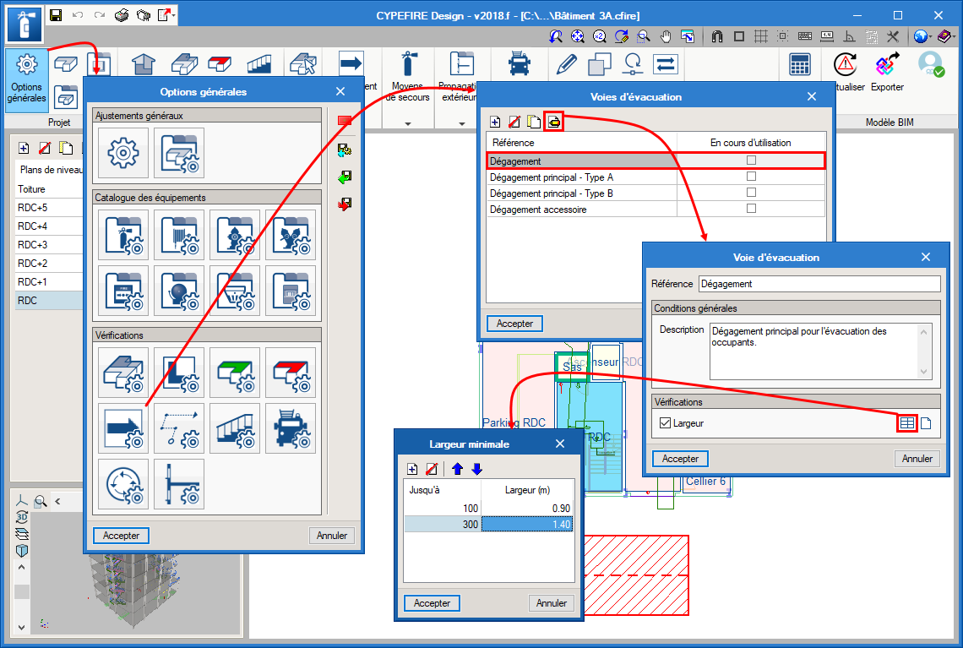
Task: Click Accepter in Largeur minimale
Action: click(432, 603)
